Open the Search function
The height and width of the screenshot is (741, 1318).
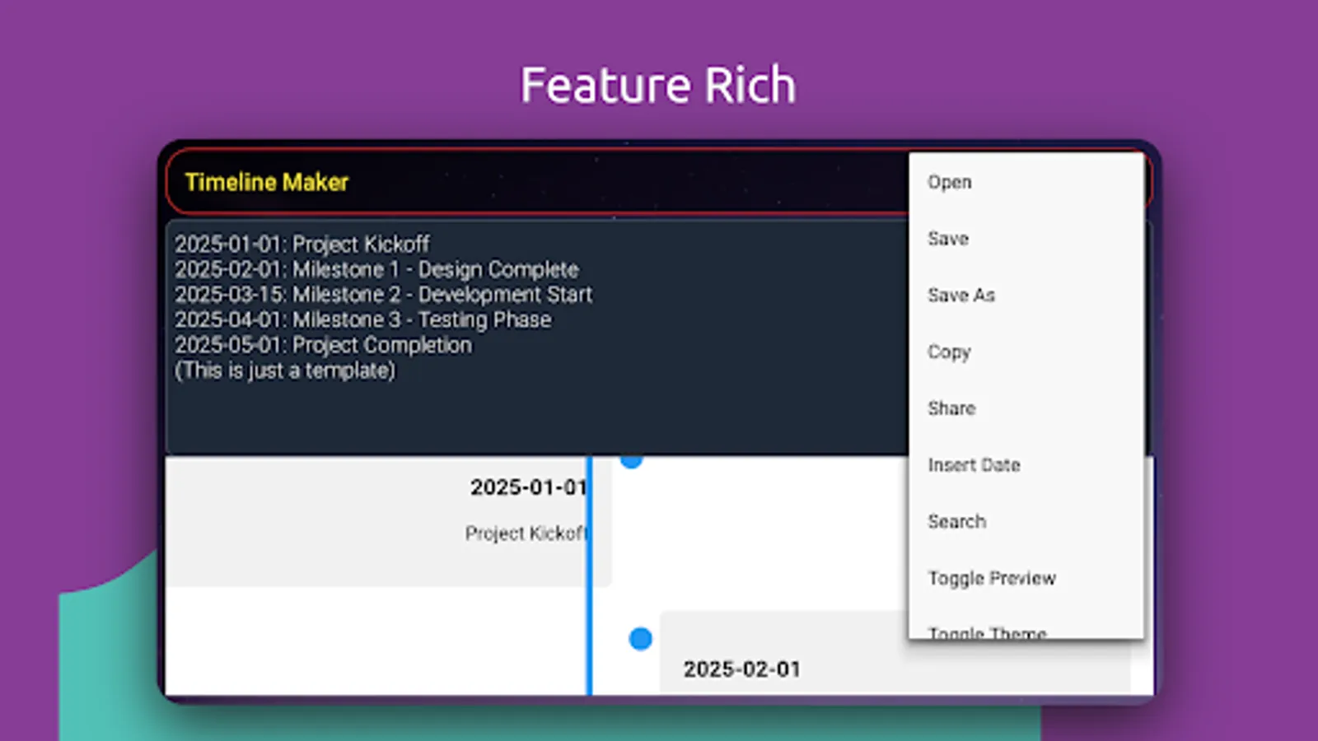click(956, 521)
